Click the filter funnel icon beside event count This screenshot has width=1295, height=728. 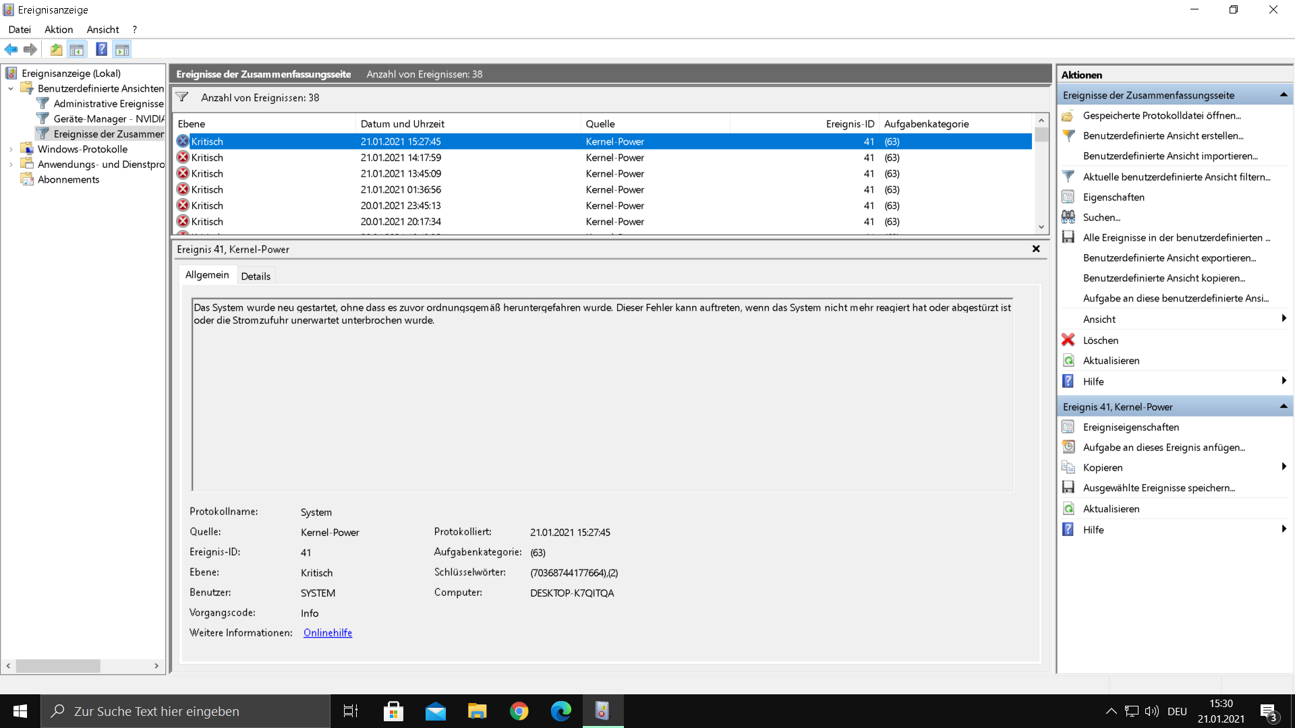(x=182, y=98)
